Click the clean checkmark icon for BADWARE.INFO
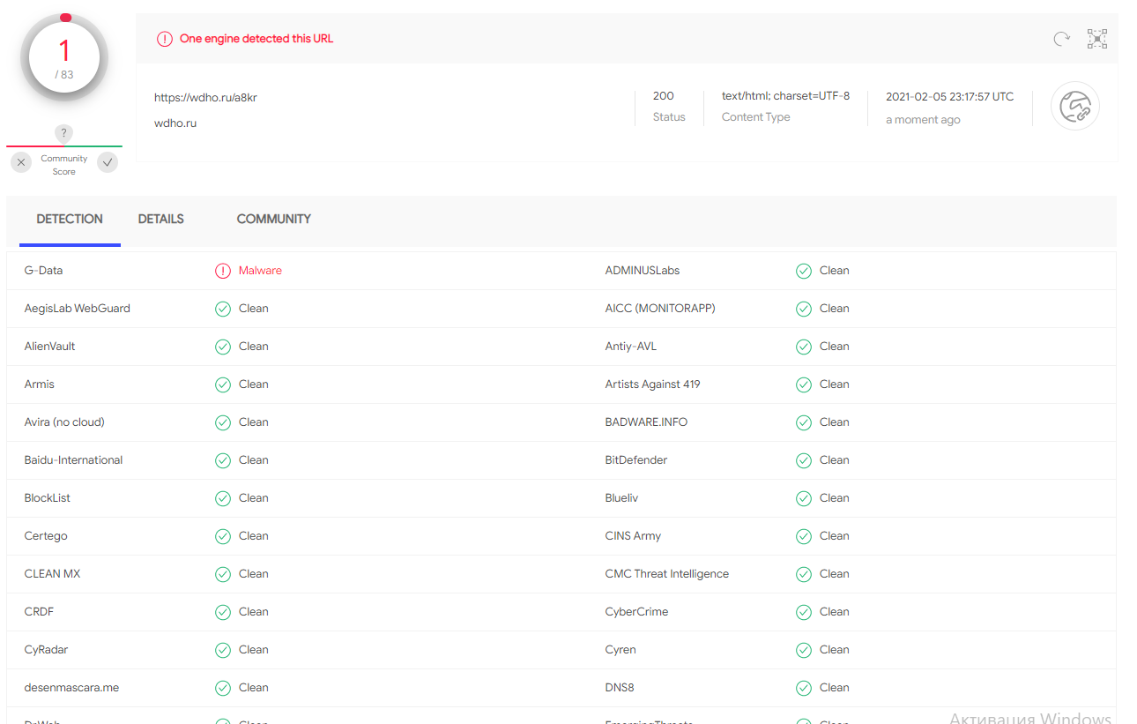This screenshot has width=1137, height=724. tap(804, 422)
